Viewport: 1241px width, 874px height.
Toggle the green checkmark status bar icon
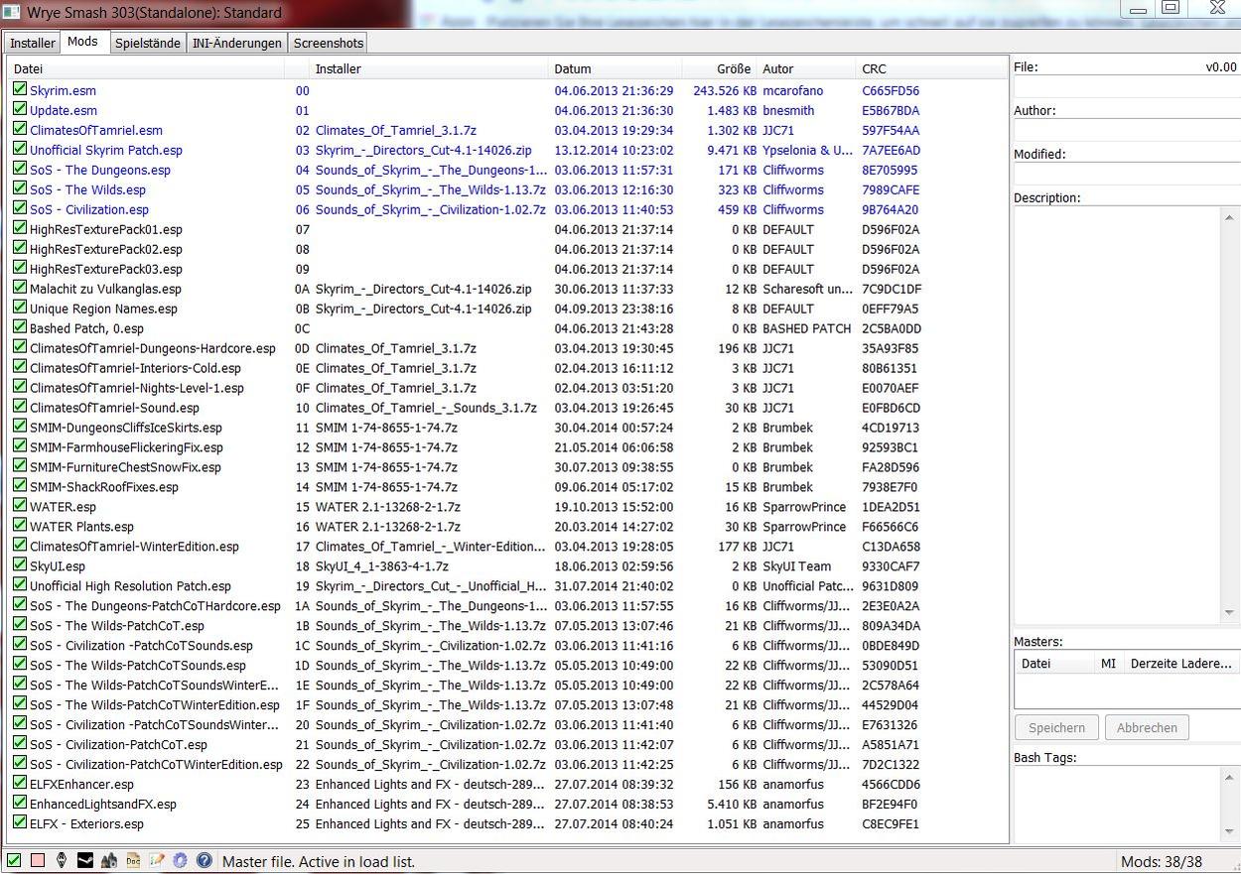[14, 861]
